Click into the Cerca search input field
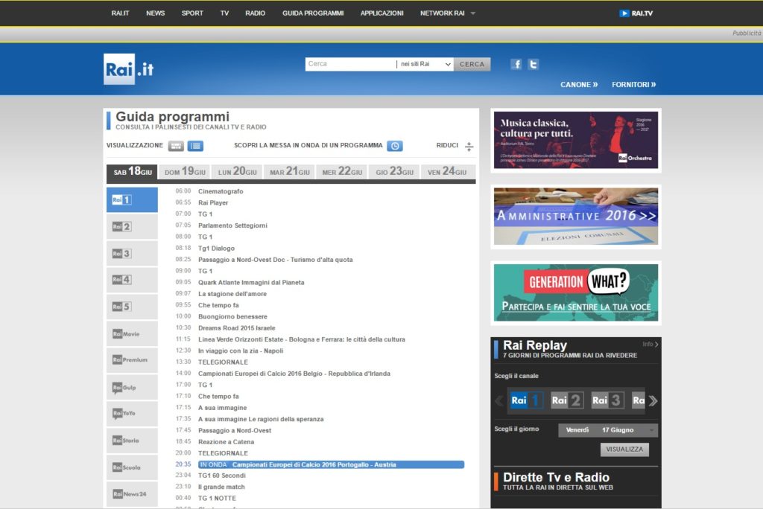 (x=350, y=64)
